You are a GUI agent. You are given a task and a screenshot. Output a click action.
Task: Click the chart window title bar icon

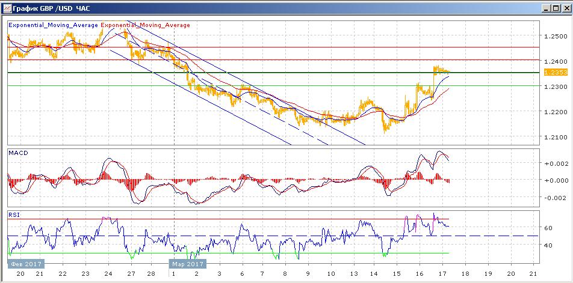point(7,8)
